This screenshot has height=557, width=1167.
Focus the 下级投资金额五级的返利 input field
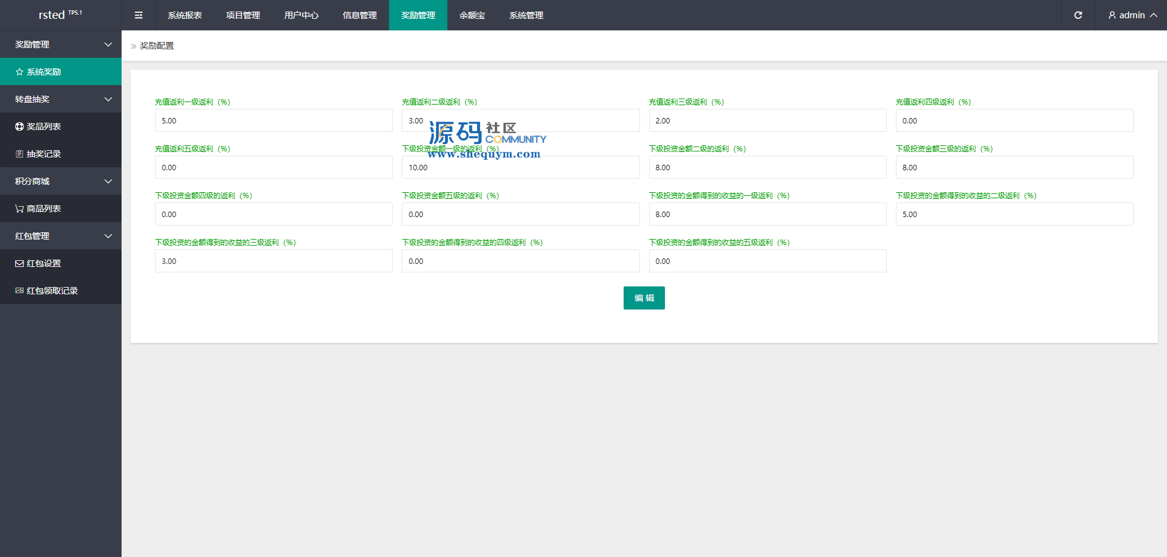(x=520, y=214)
